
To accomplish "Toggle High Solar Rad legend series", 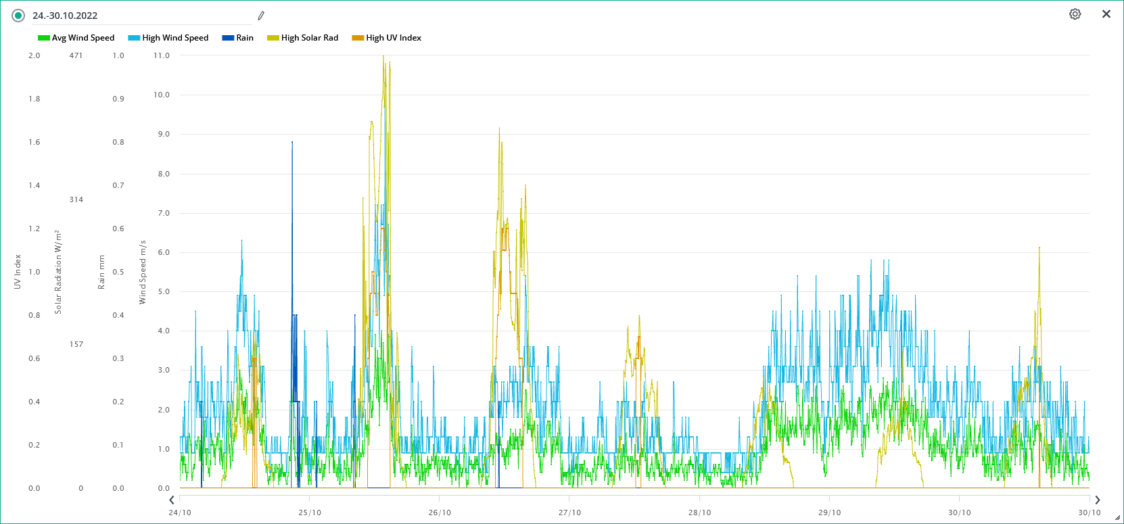I will point(303,38).
